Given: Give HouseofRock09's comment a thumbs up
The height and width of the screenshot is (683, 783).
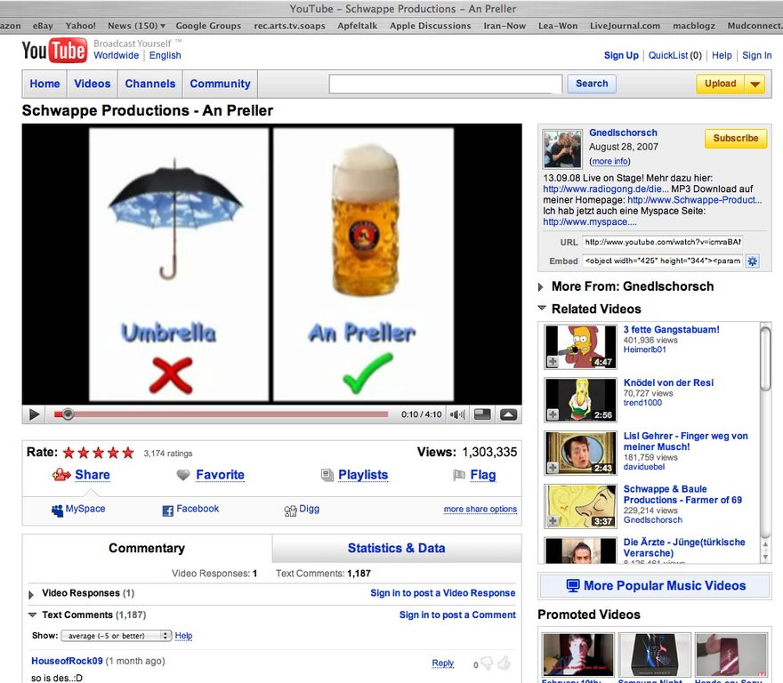Looking at the screenshot, I should click(504, 663).
